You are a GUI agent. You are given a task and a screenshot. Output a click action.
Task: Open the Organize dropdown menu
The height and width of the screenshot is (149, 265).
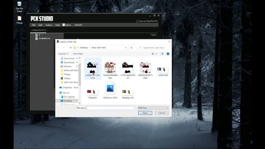63,54
